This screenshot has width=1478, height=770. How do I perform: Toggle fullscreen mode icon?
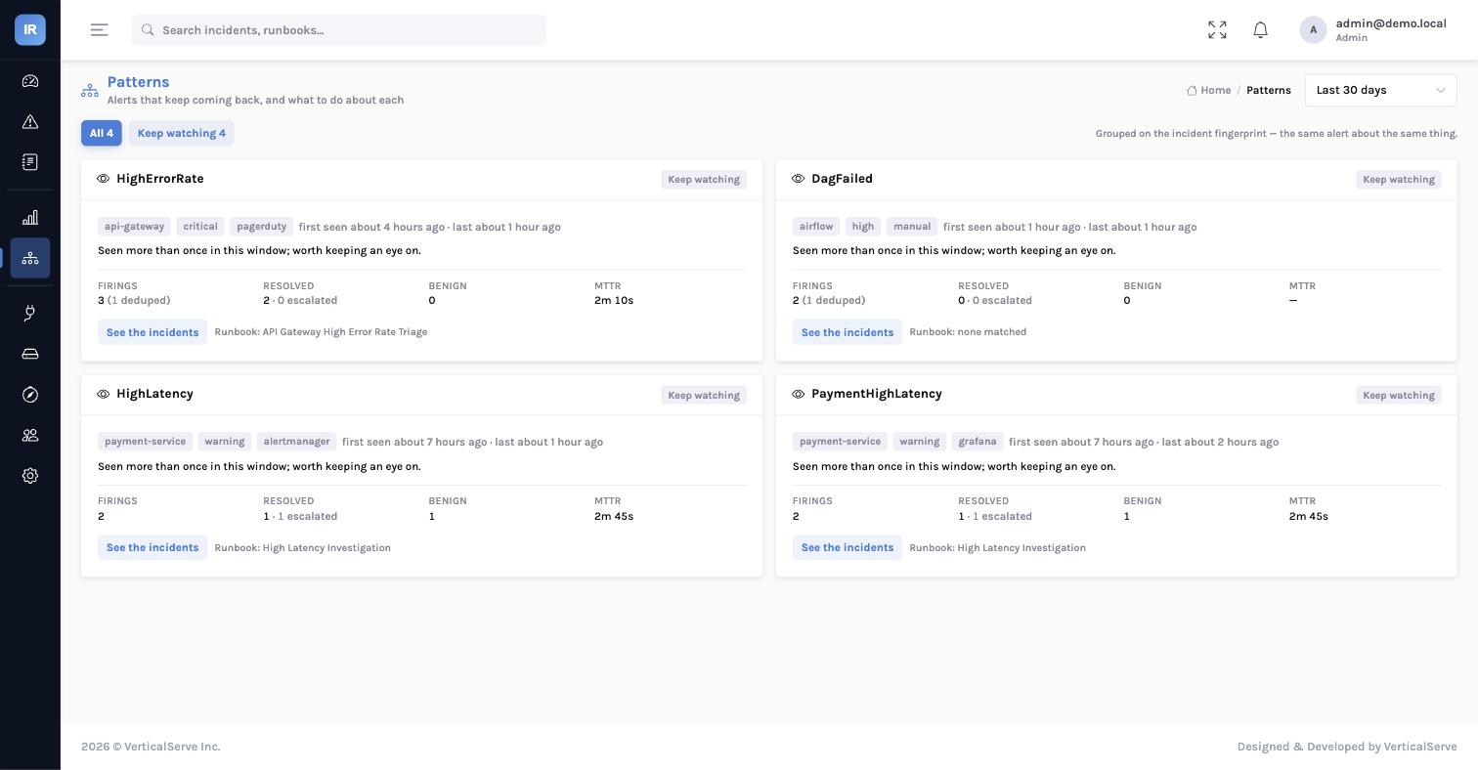point(1217,30)
